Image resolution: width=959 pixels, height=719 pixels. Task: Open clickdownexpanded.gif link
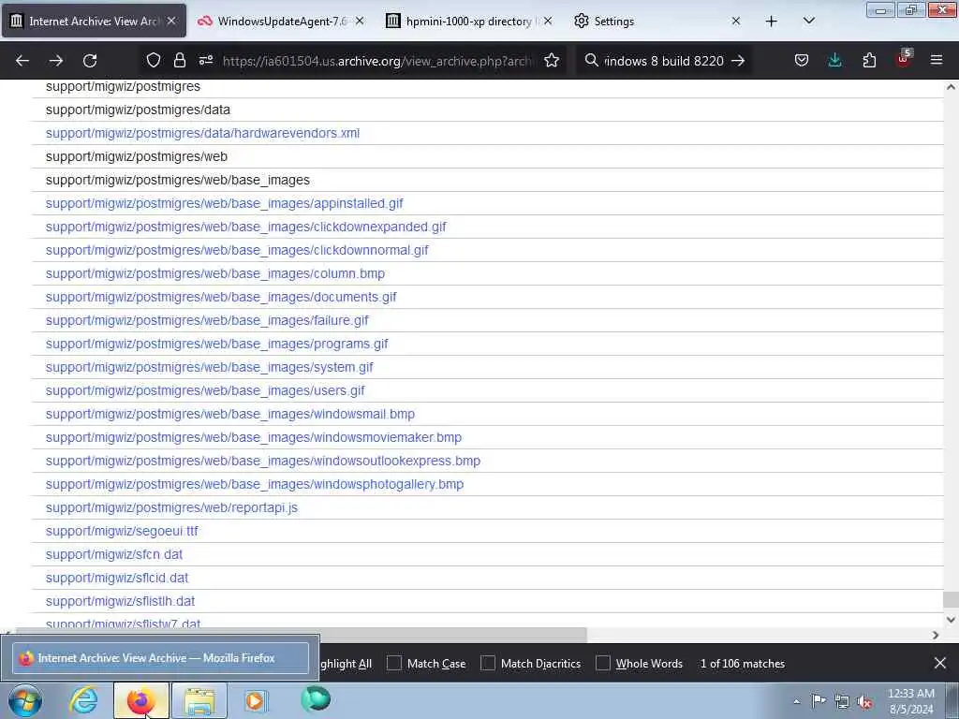(246, 227)
